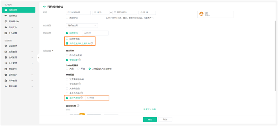Open 视频会议 camera icon in sidebar
This screenshot has width=278, height=126.
tap(6, 16)
